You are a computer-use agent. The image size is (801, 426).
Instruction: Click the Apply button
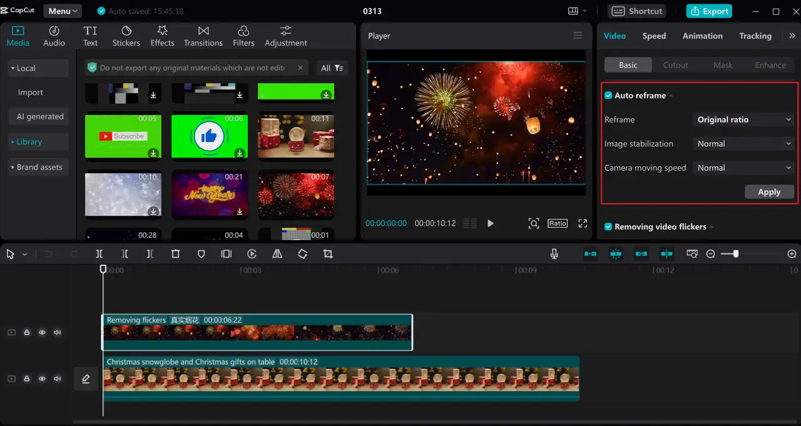coord(769,192)
